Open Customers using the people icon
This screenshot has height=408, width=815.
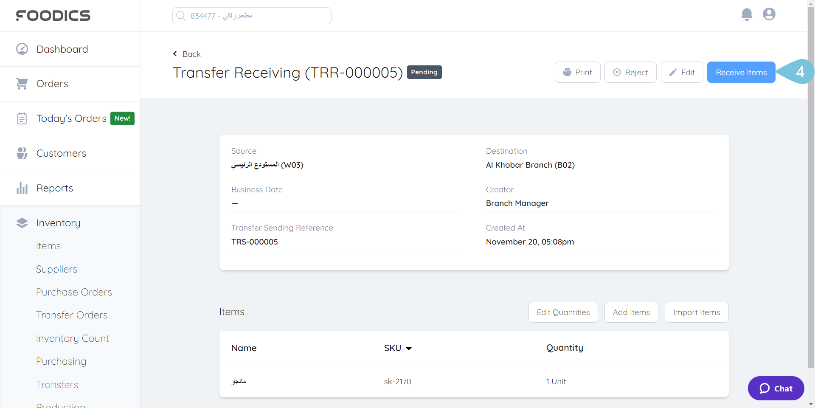coord(22,153)
